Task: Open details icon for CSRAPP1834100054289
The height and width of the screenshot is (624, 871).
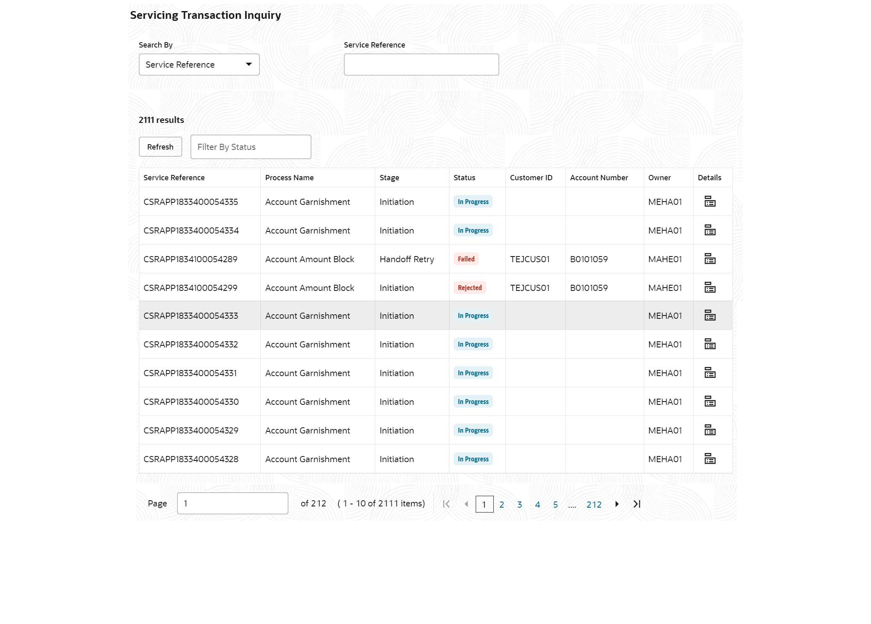Action: point(710,259)
